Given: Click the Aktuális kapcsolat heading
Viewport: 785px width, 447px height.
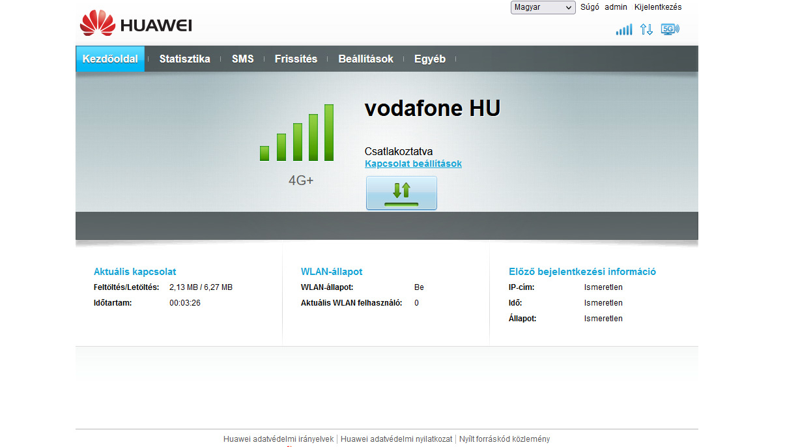Looking at the screenshot, I should [135, 272].
